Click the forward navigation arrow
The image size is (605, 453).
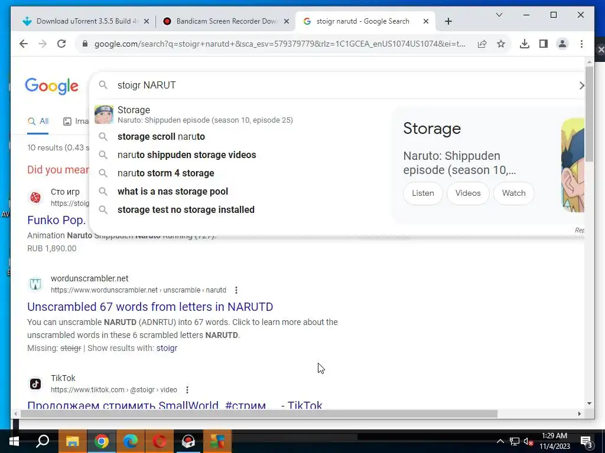(x=43, y=44)
